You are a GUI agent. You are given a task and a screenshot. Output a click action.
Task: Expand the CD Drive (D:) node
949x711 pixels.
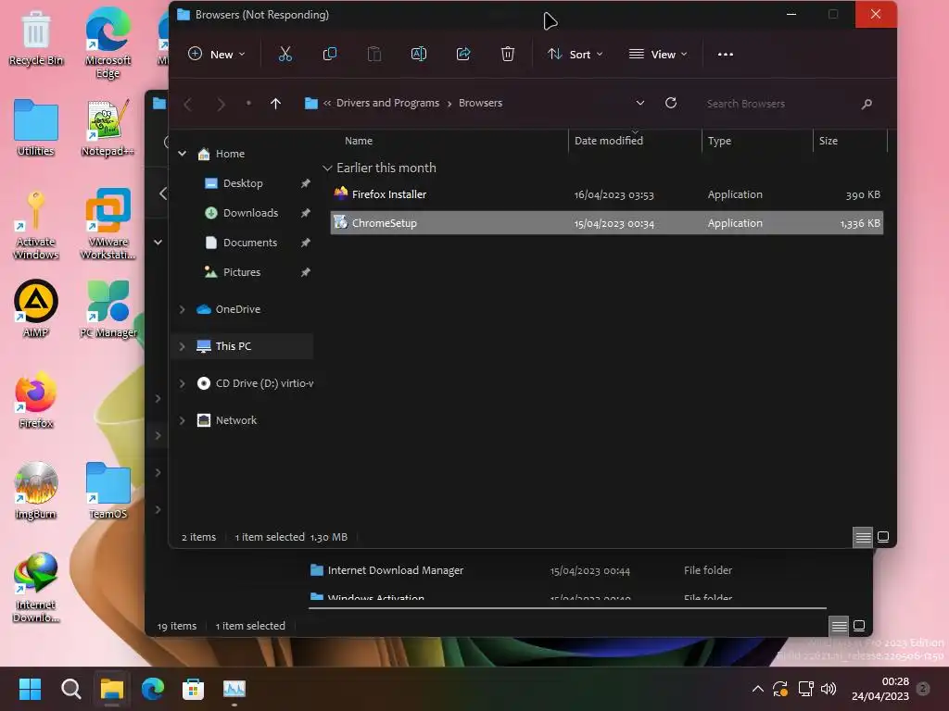[183, 383]
